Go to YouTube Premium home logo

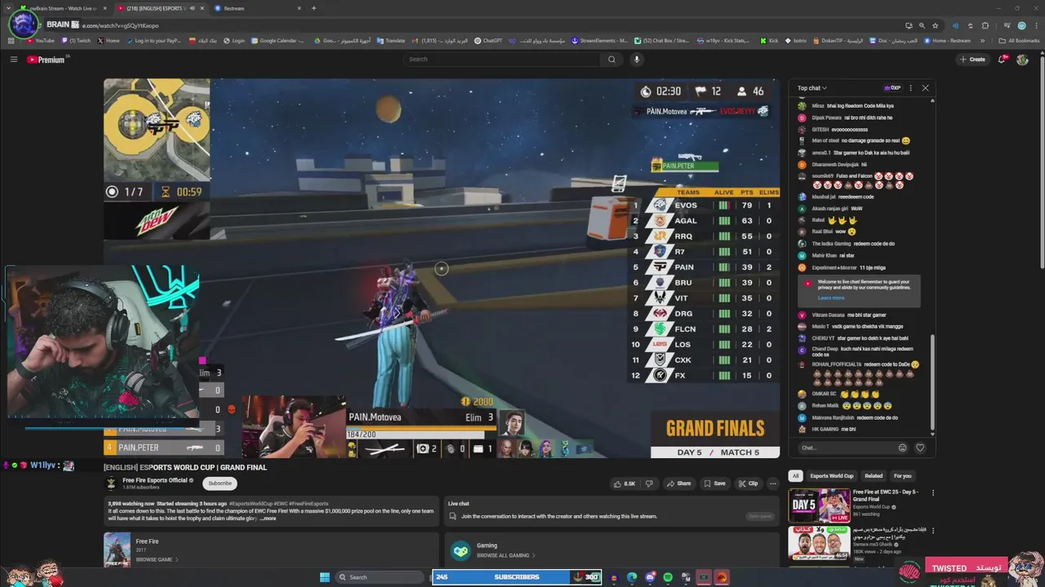pos(46,60)
